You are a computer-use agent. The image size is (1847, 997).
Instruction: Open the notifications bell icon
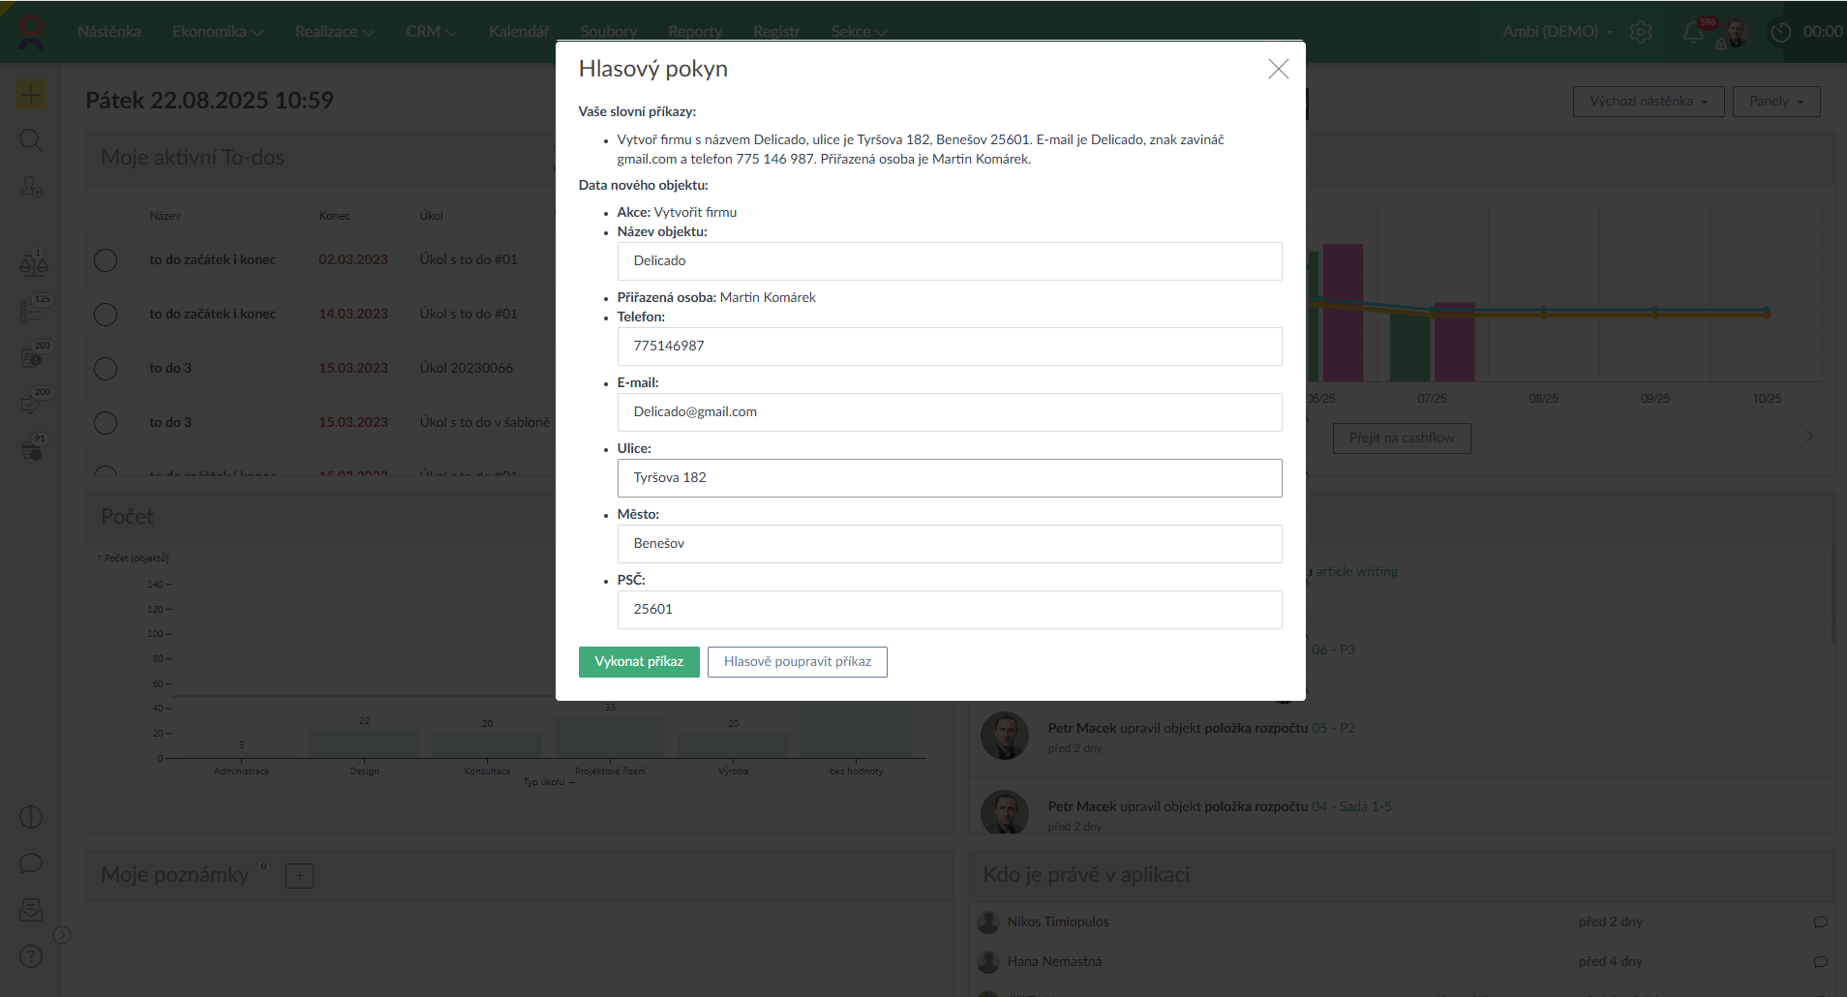pos(1693,33)
